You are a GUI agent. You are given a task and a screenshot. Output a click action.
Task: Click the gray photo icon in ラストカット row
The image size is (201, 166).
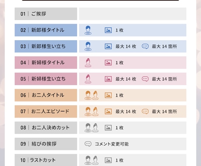[108, 160]
